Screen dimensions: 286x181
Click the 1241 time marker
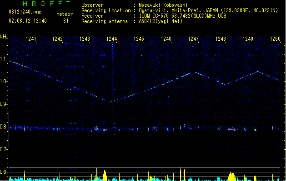click(x=31, y=38)
